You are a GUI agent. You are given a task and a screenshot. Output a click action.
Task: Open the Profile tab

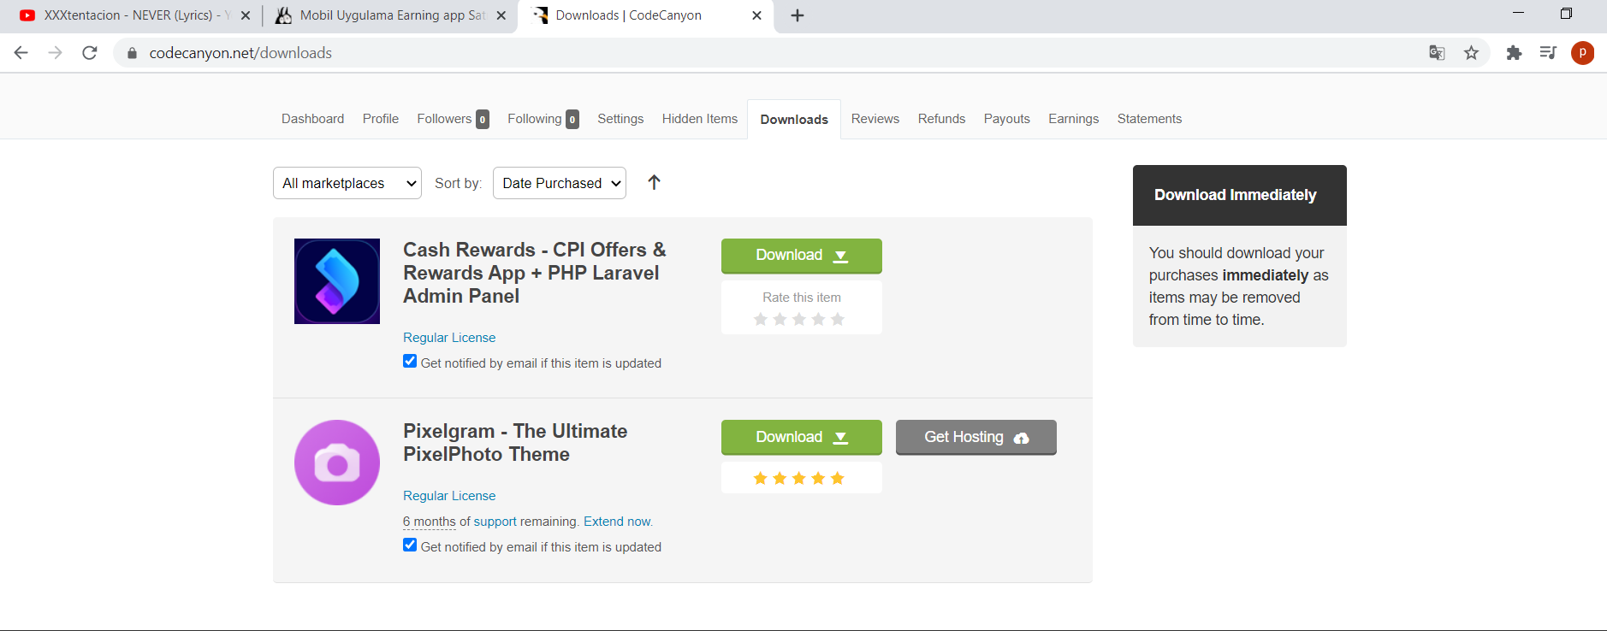tap(381, 119)
